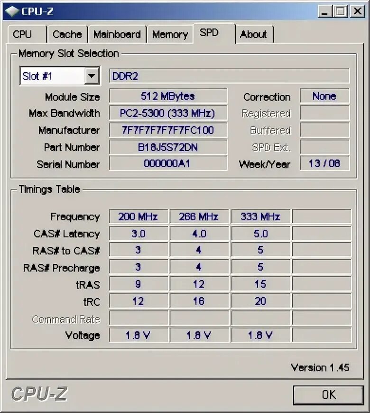Screen dimensions: 370x413
Task: Click the tRC value 20
Action: [x=261, y=301]
